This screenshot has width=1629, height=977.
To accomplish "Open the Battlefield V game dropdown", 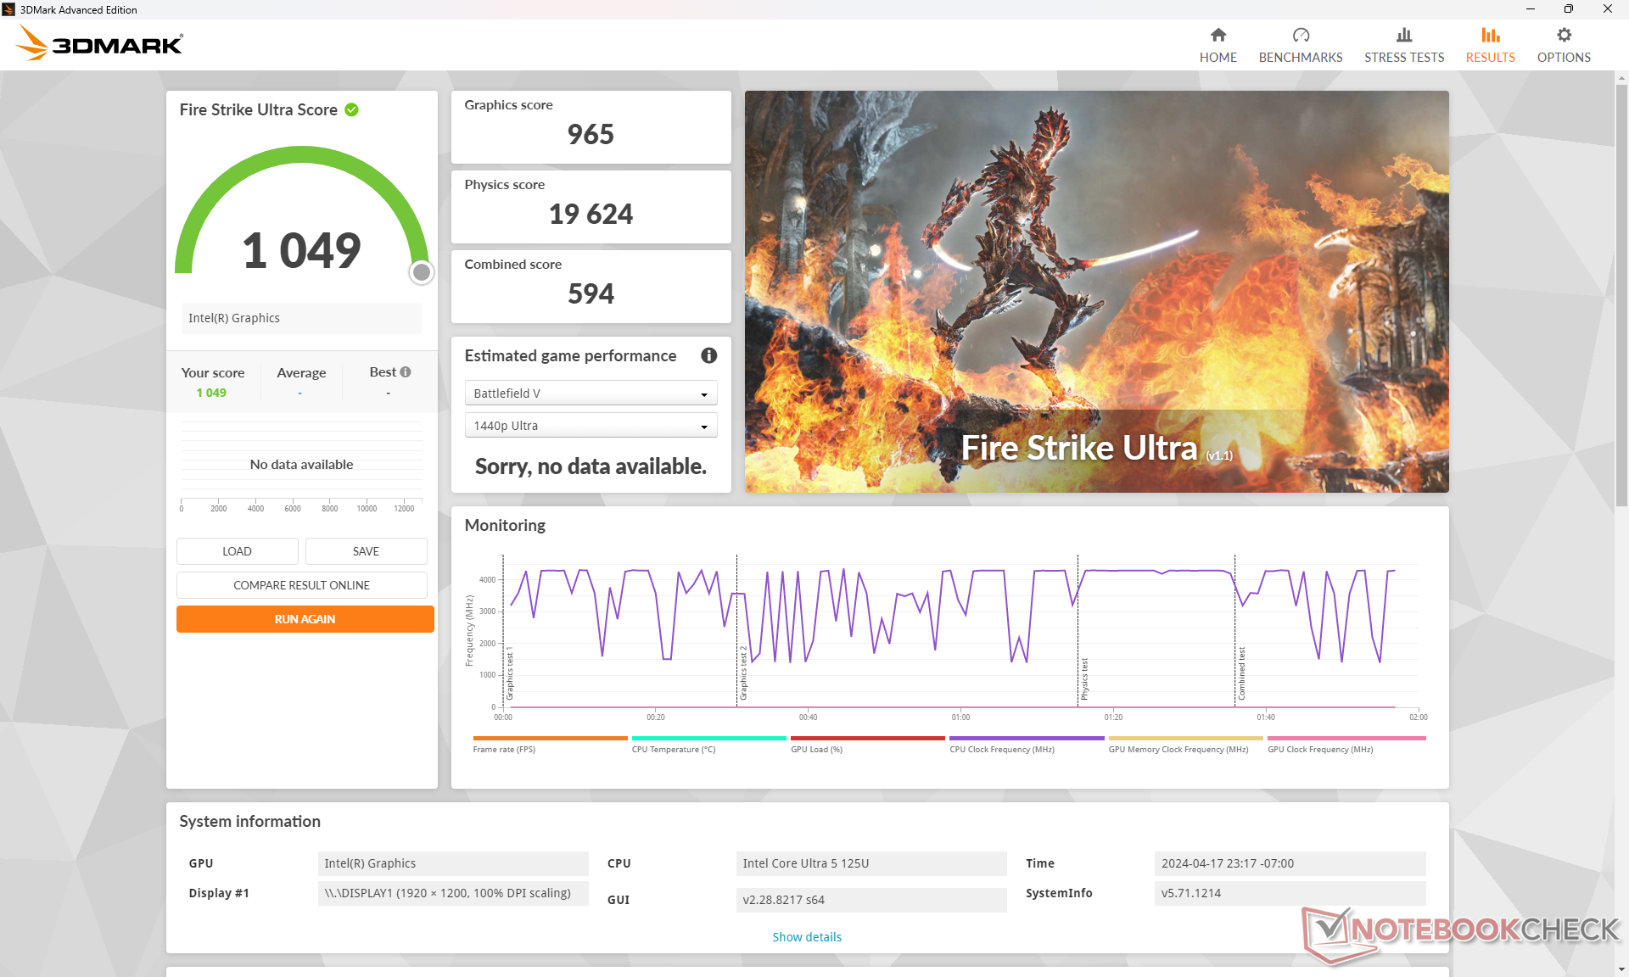I will click(591, 394).
